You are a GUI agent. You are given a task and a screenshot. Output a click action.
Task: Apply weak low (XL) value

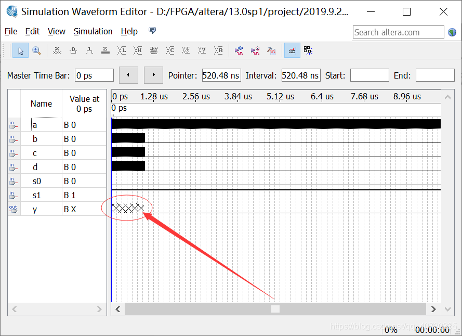[122, 51]
